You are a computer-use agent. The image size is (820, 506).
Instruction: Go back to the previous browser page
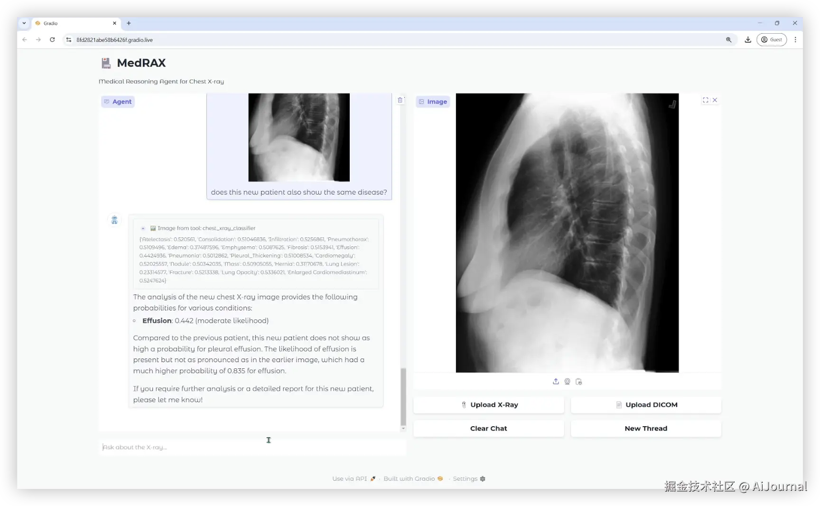pos(25,40)
